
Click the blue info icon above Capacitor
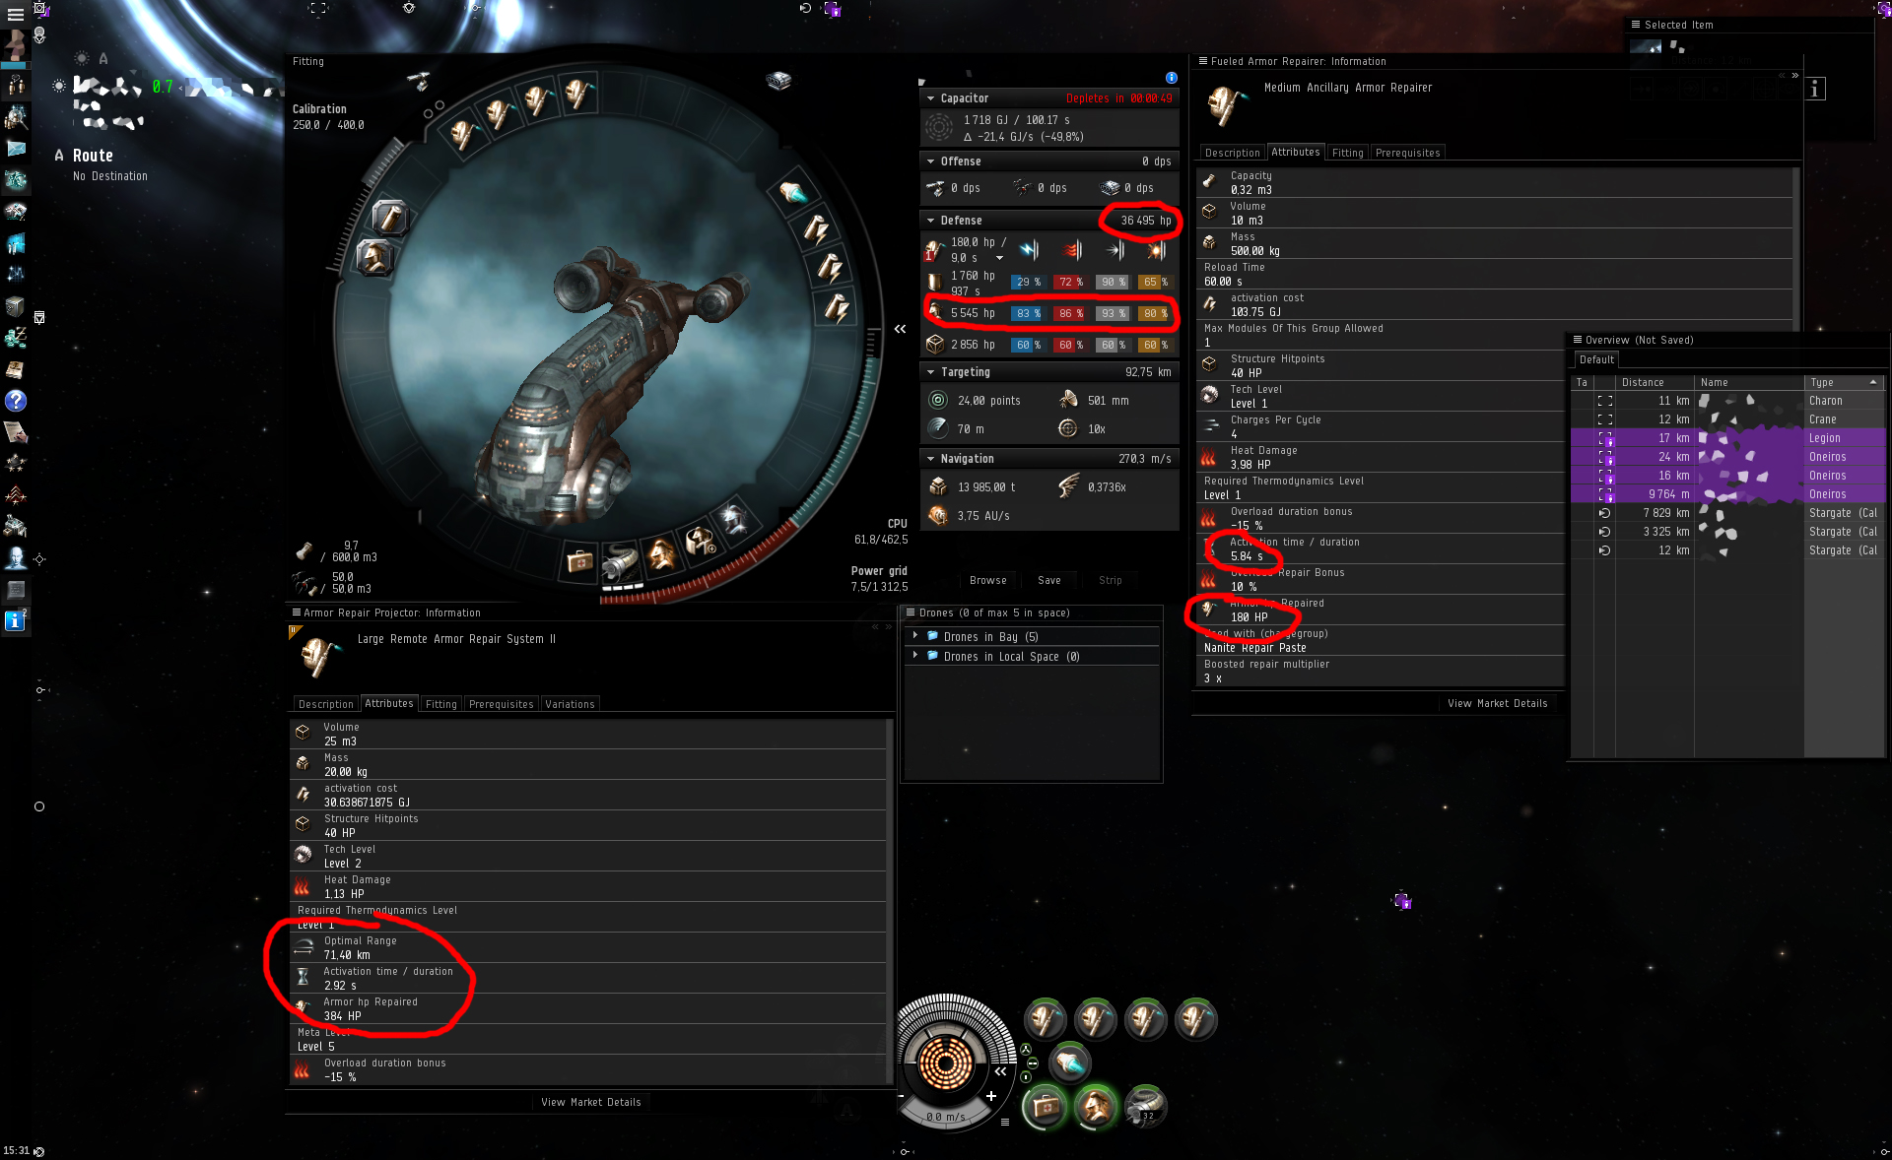pos(1171,78)
